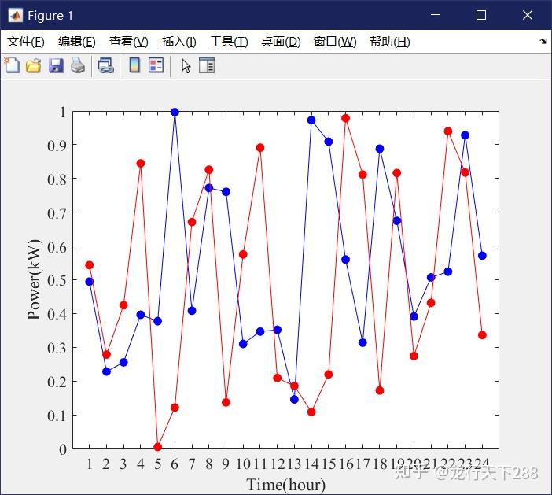Viewport: 552px width, 495px height.
Task: Click the y-axis tick label 0.5
Action: click(57, 280)
